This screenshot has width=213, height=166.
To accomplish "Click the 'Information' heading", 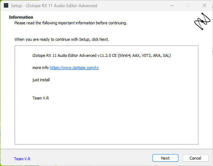I will point(21,17).
